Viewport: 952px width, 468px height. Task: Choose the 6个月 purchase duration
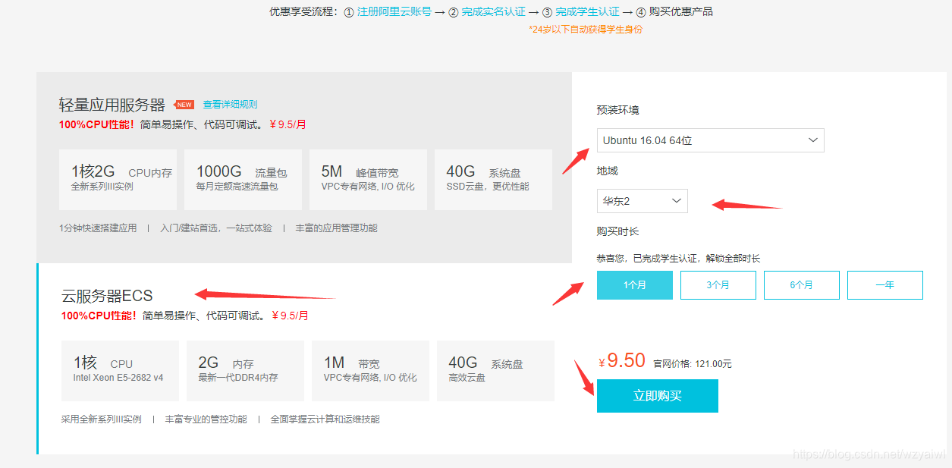pos(801,285)
